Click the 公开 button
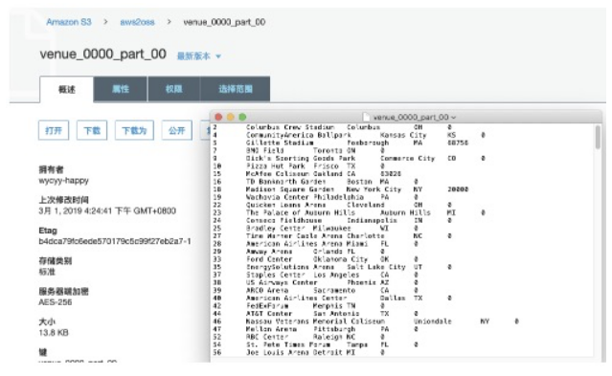This screenshot has width=612, height=376. tap(177, 130)
